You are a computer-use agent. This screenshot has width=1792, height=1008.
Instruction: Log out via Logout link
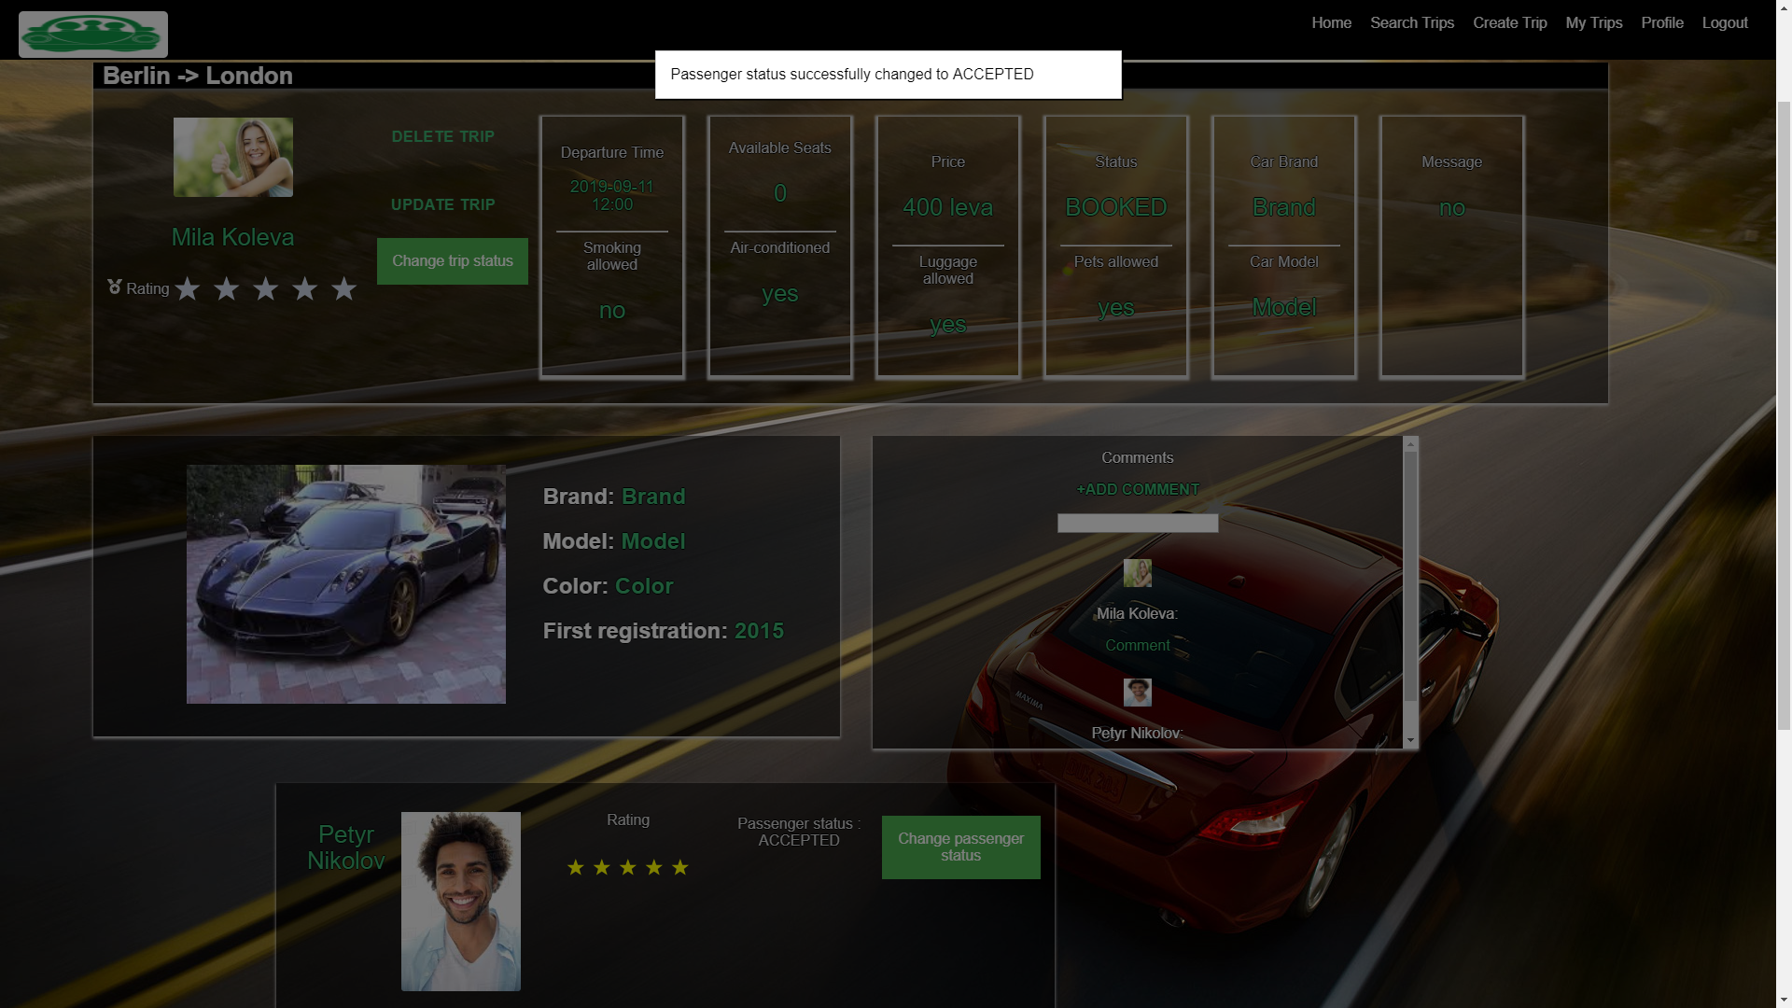point(1725,22)
